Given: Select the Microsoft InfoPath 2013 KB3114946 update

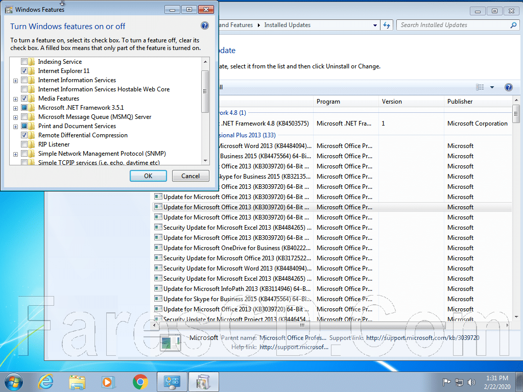Looking at the screenshot, I should tap(332, 289).
